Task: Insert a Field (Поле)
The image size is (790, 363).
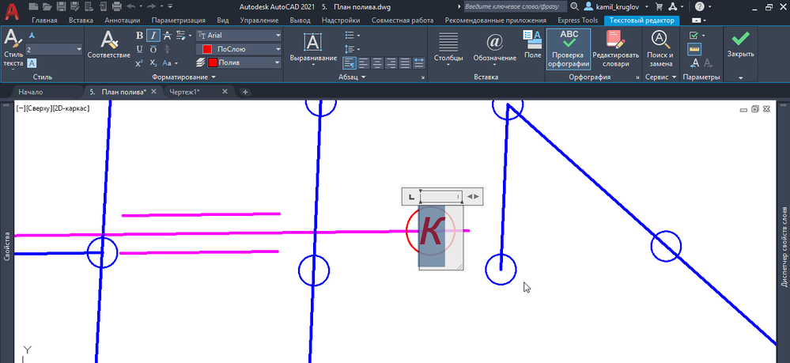Action: 532,44
